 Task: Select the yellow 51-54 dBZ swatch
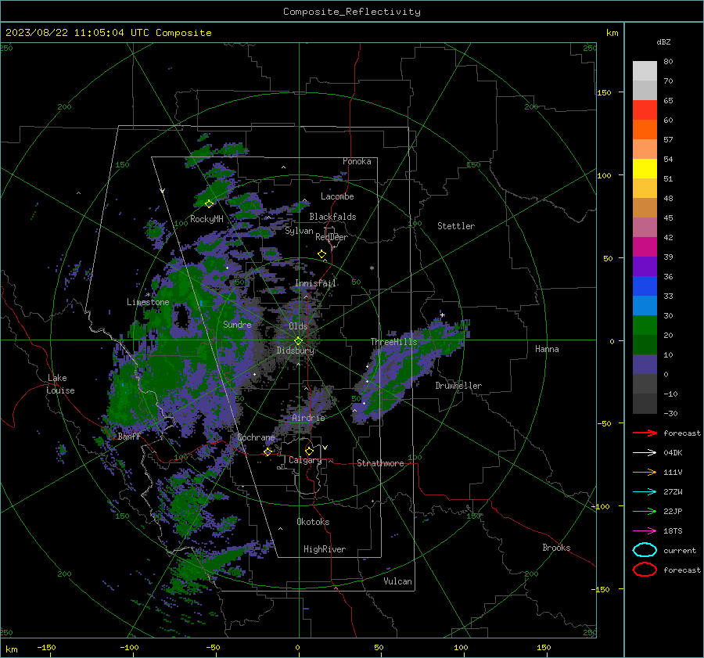(x=645, y=169)
